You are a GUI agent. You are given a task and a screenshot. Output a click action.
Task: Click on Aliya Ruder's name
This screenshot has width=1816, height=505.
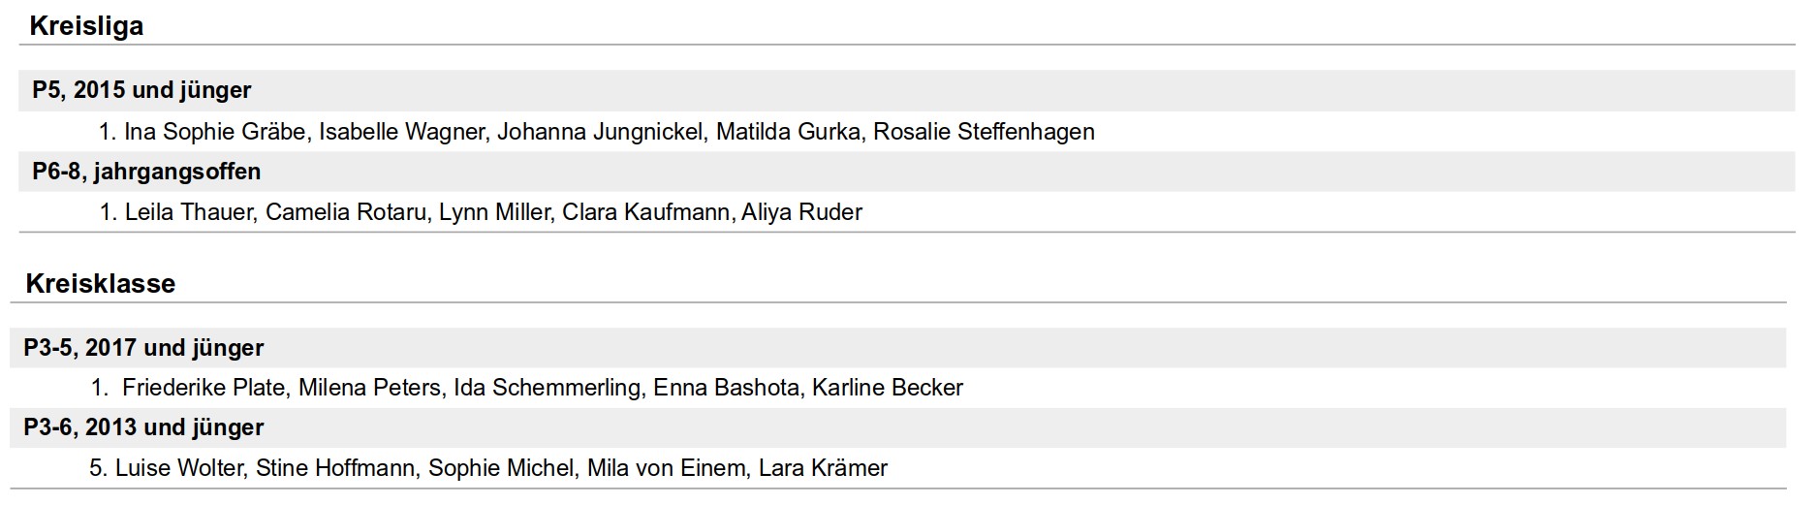pyautogui.click(x=801, y=212)
